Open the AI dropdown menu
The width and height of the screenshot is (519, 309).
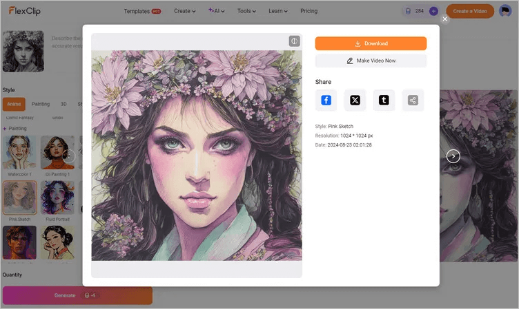tap(217, 11)
